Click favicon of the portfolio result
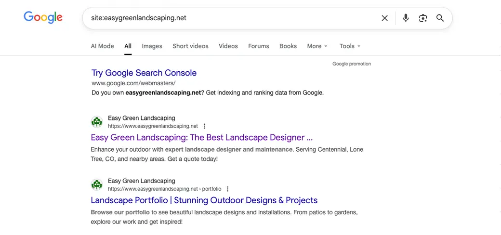Screen dimensions: 501x235 click(x=97, y=184)
